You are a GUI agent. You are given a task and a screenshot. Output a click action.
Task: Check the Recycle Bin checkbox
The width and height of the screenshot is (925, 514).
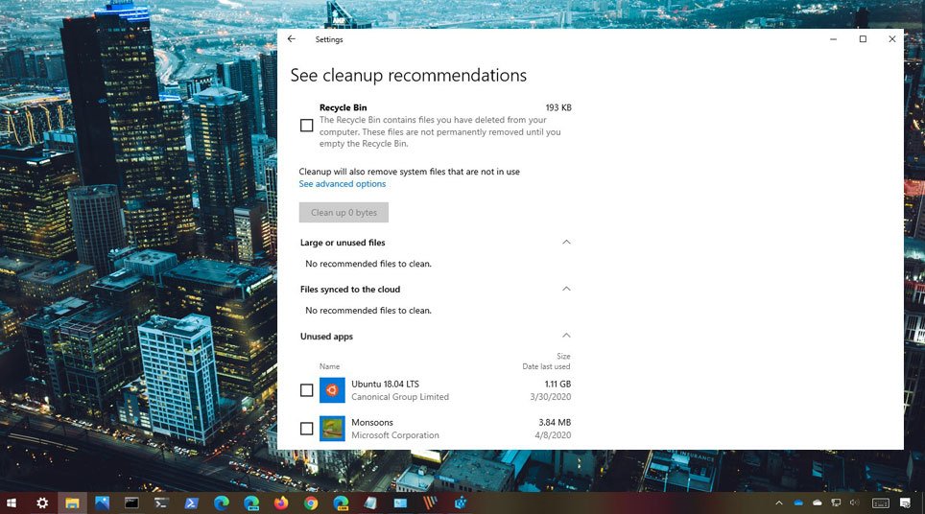(307, 126)
